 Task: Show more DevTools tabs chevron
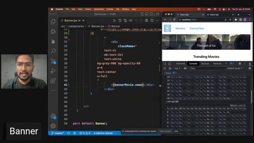(226, 64)
